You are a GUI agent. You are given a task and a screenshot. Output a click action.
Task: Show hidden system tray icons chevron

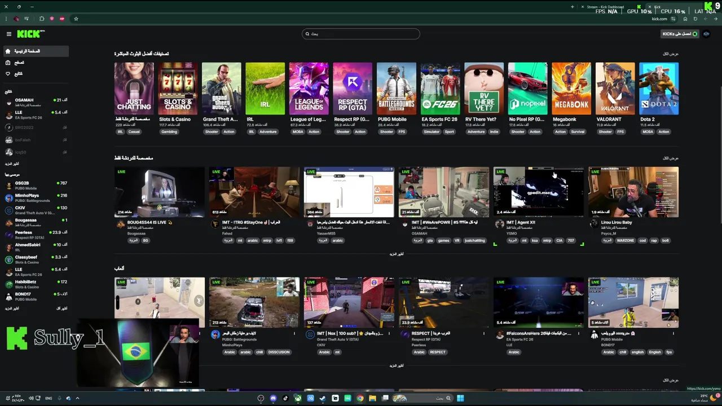77,398
